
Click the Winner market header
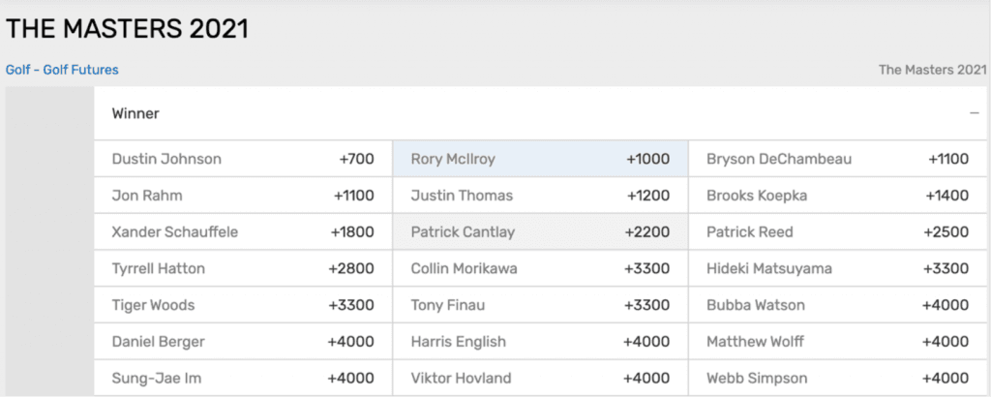point(135,113)
